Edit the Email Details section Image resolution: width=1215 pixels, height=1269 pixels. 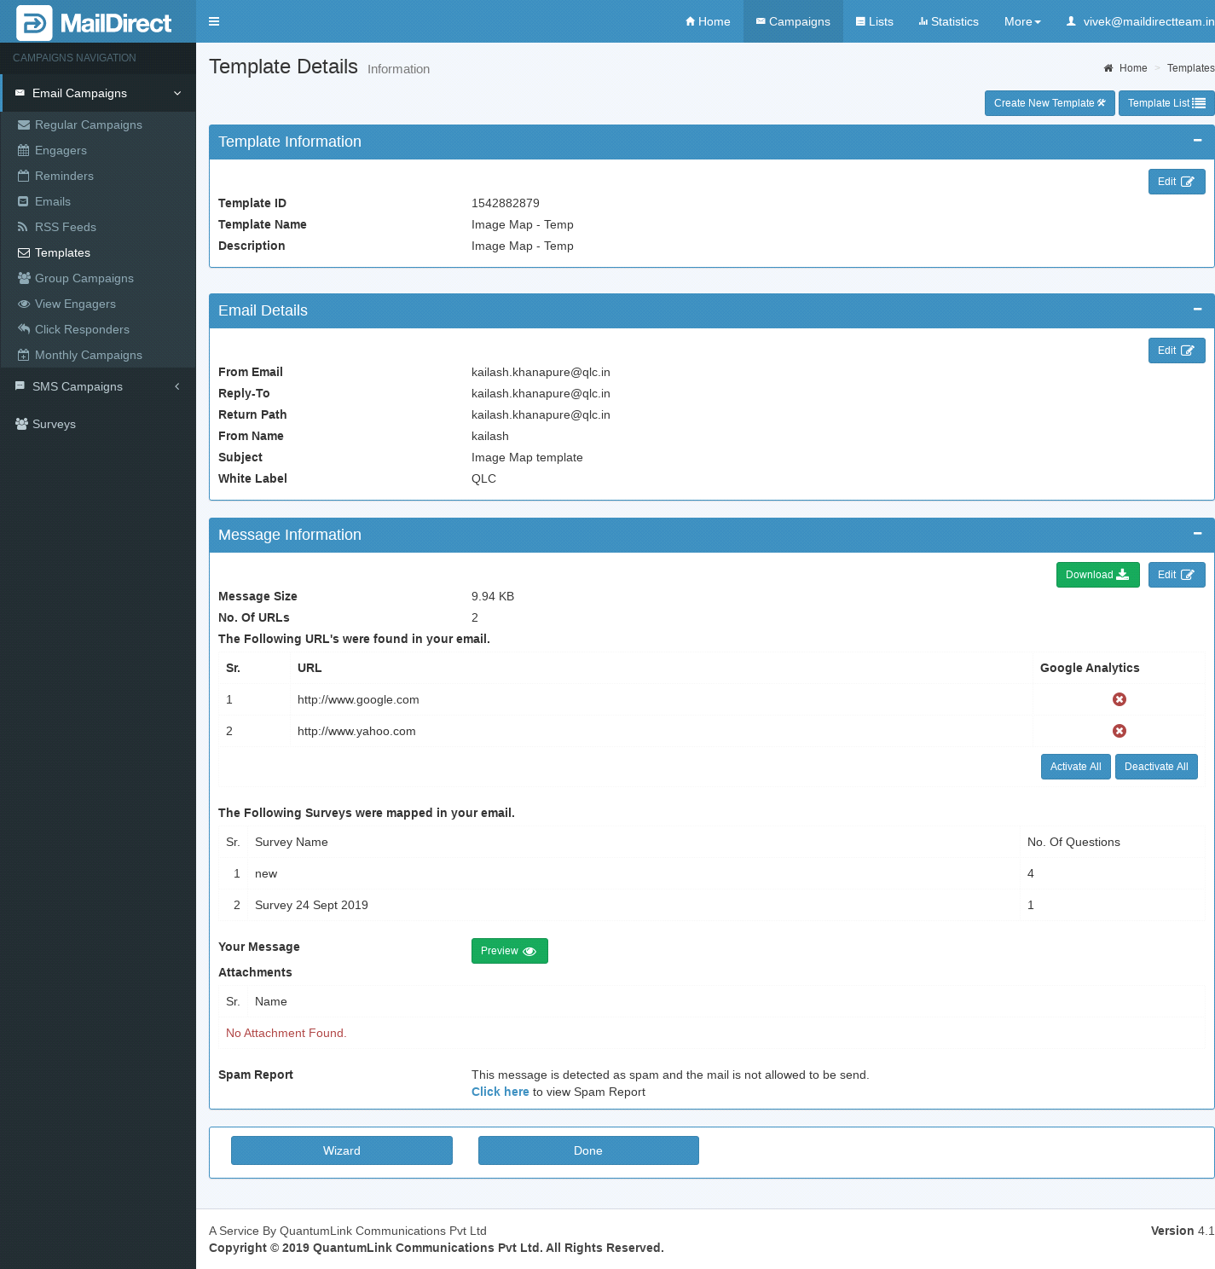click(1176, 351)
